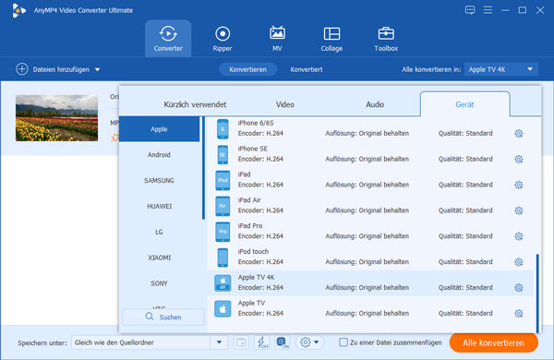
Task: Open settings gear for iPhone SE
Action: pyautogui.click(x=518, y=160)
